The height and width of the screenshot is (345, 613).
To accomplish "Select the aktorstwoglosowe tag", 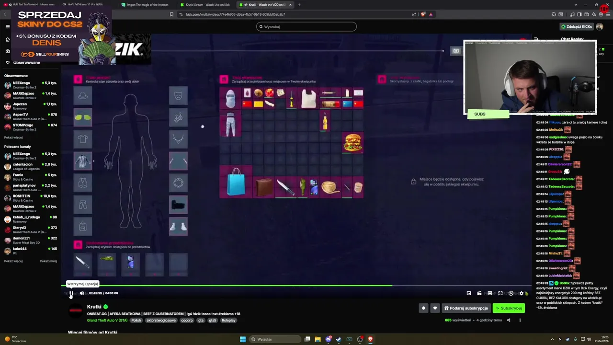I will (161, 320).
